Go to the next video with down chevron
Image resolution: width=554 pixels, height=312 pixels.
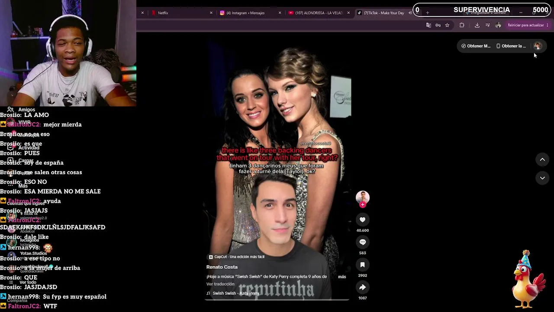pyautogui.click(x=542, y=178)
